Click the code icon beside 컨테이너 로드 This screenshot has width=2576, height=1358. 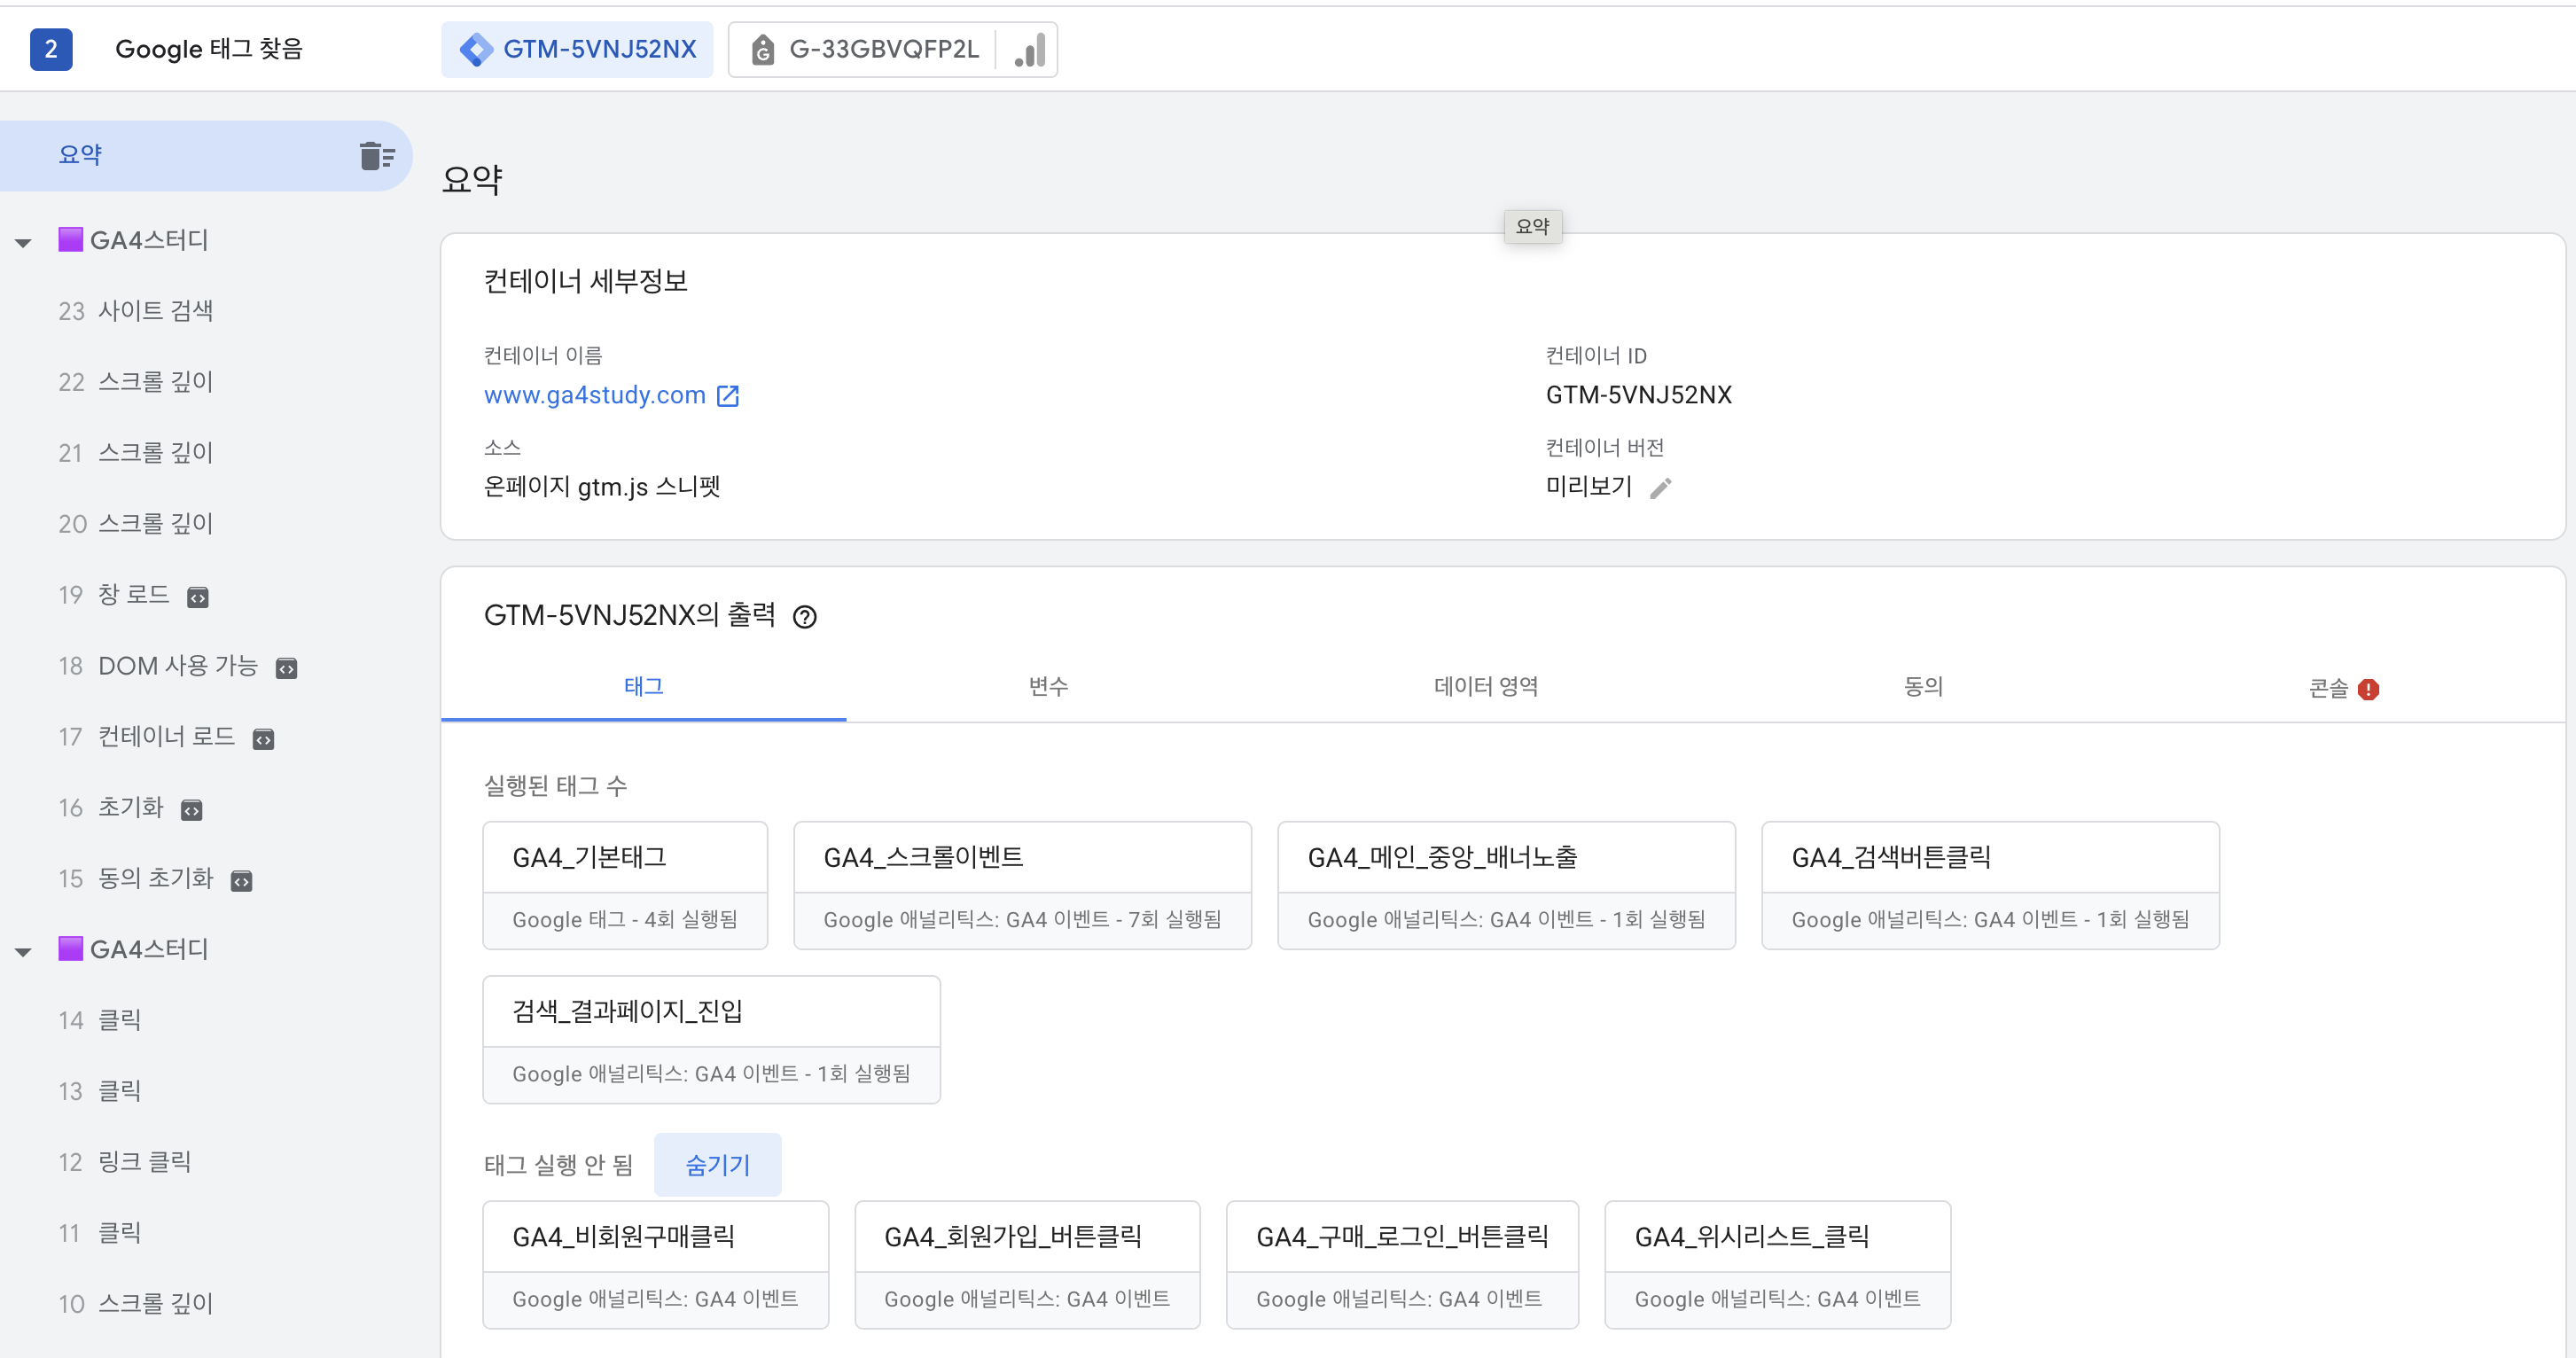pos(263,739)
